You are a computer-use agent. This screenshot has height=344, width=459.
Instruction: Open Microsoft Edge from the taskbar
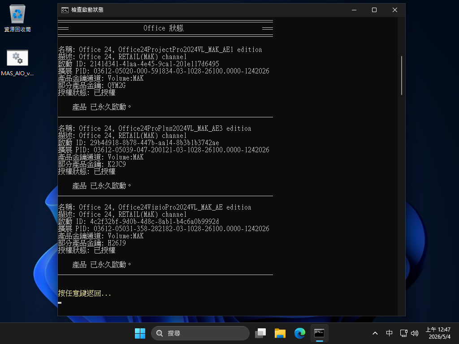300,333
